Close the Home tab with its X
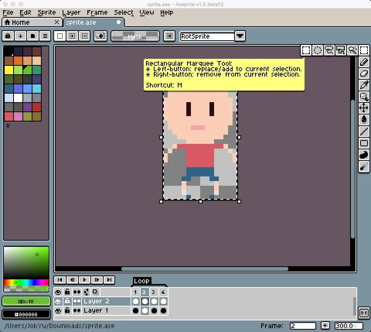This screenshot has height=332, width=371. coord(57,22)
